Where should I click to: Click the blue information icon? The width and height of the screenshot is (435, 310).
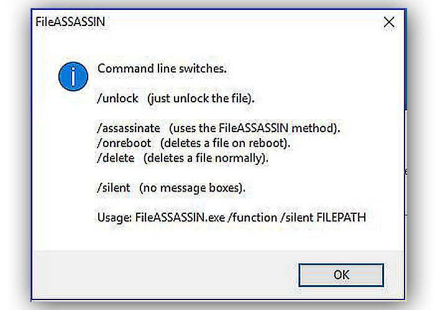[73, 76]
